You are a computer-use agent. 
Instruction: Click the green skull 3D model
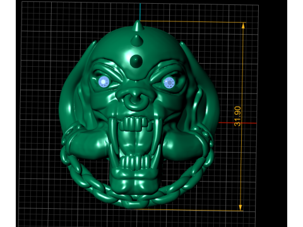139,115
